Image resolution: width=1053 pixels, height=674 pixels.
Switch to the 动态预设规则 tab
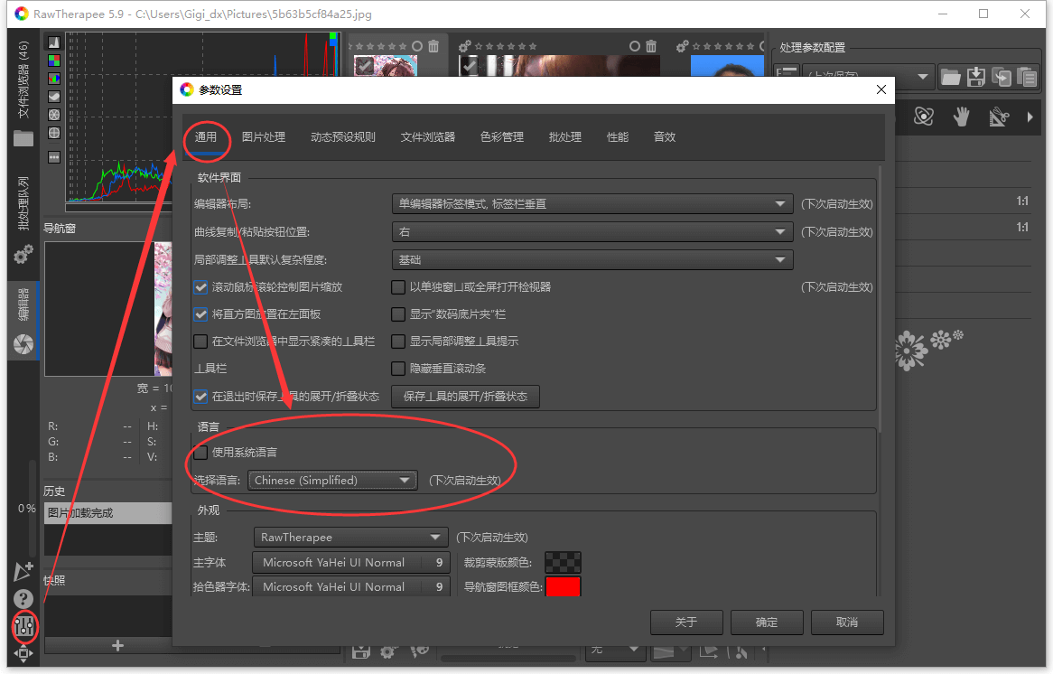[342, 137]
